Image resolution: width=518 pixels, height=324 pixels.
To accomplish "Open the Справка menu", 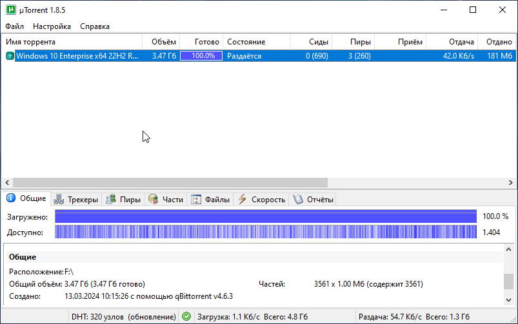I will pos(95,26).
